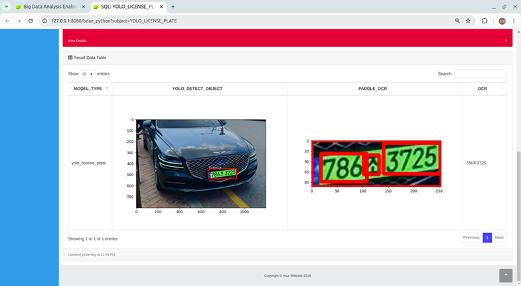Reload the current page
Screen dimensions: 521x286
tap(30, 21)
